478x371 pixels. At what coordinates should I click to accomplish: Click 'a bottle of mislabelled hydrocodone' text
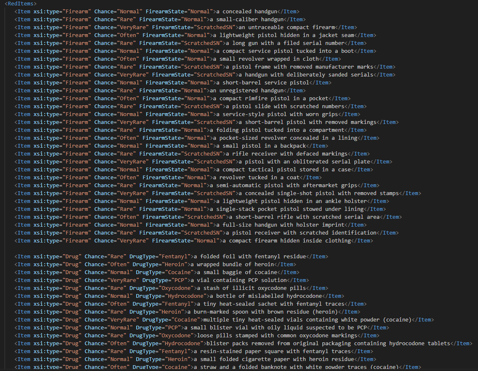(x=266, y=296)
